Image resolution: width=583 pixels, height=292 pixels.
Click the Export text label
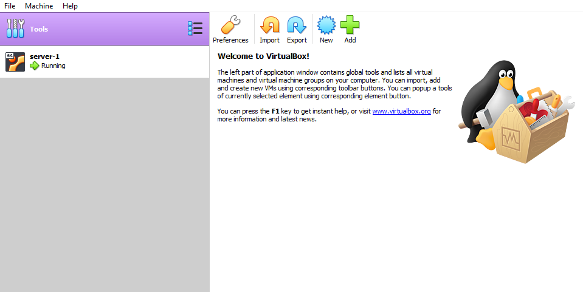pos(297,40)
